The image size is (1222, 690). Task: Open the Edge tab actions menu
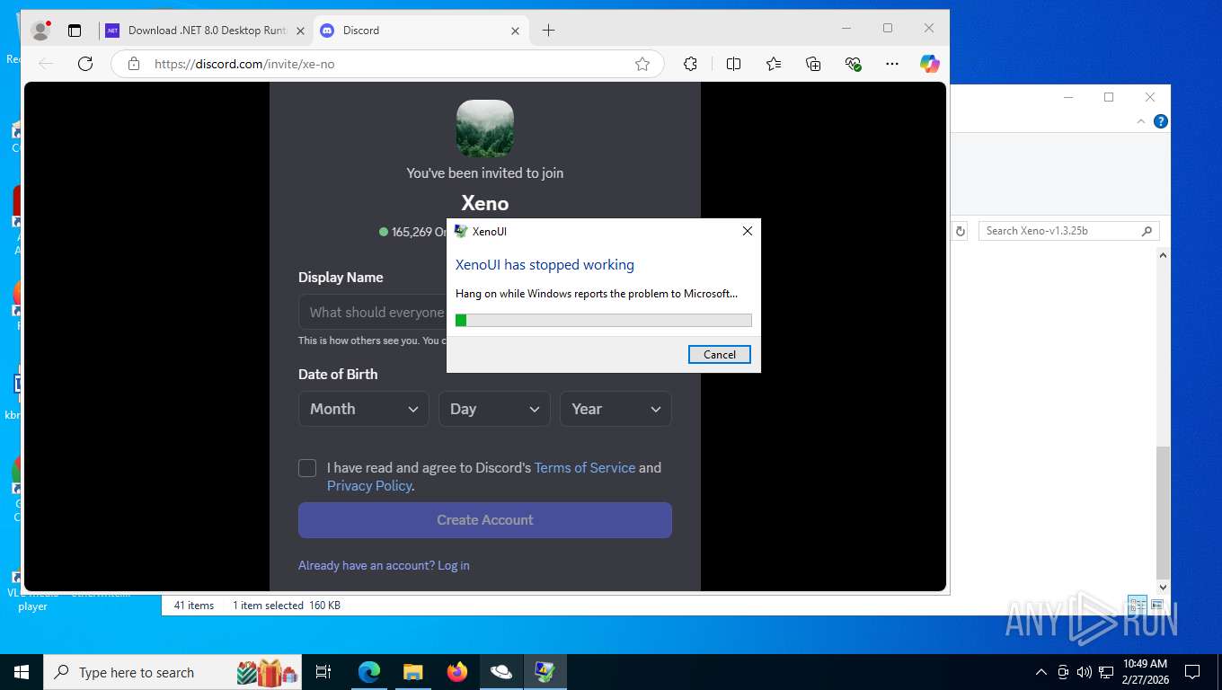[x=75, y=31]
